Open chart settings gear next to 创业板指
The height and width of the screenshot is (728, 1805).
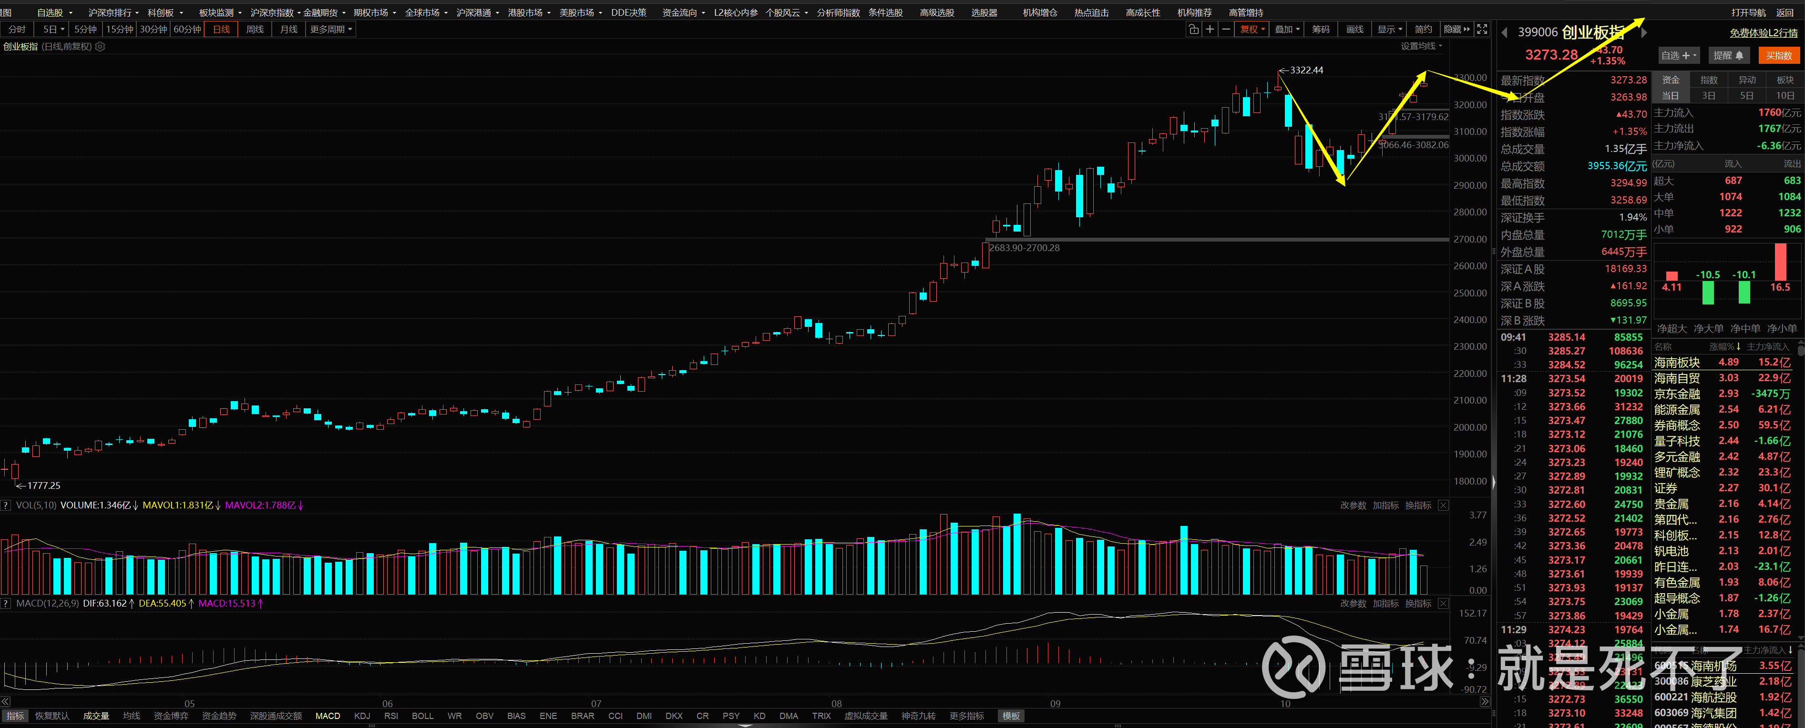coord(100,47)
